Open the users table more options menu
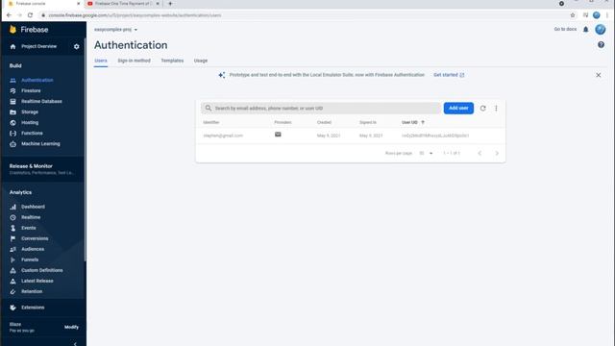615x346 pixels. coord(496,109)
